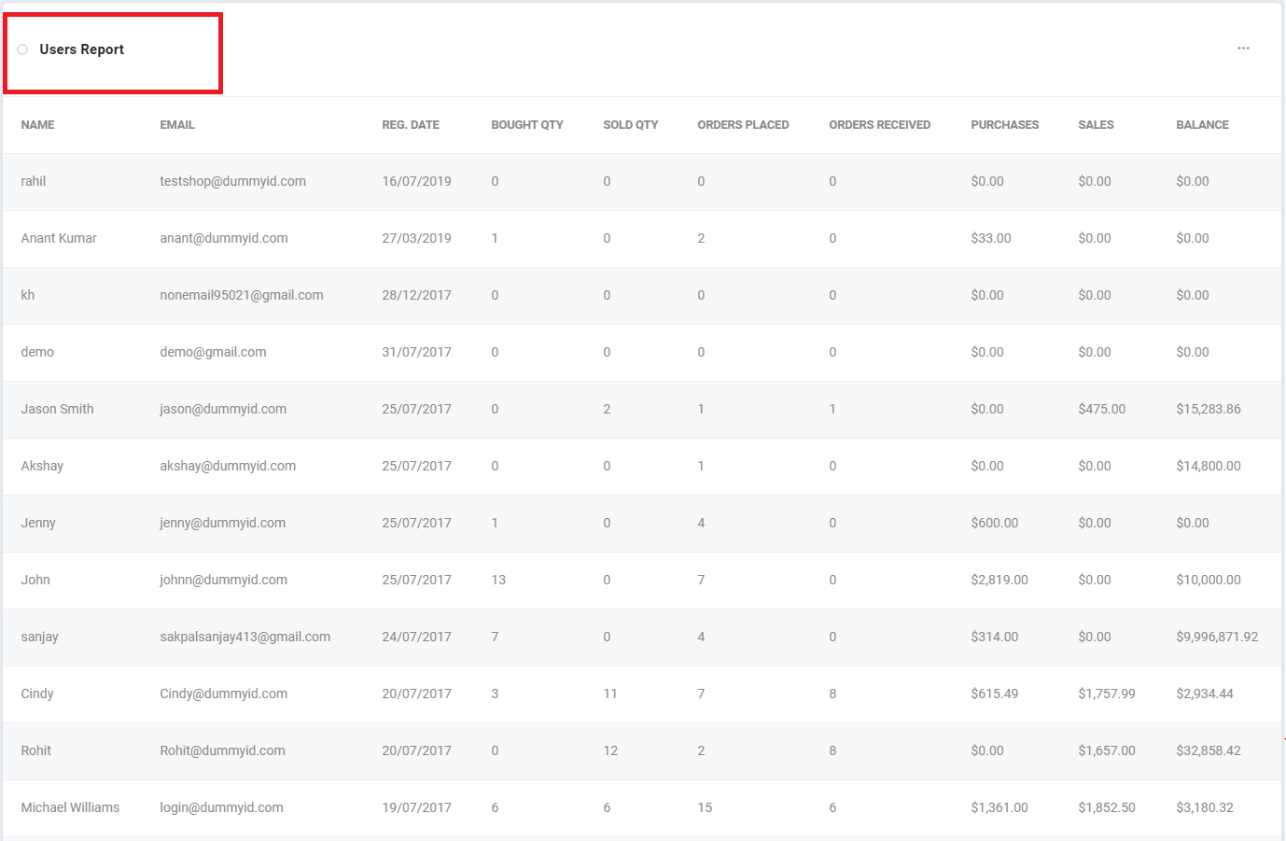This screenshot has width=1286, height=841.
Task: Click Rohit's $32,858.42 balance
Action: pyautogui.click(x=1209, y=751)
